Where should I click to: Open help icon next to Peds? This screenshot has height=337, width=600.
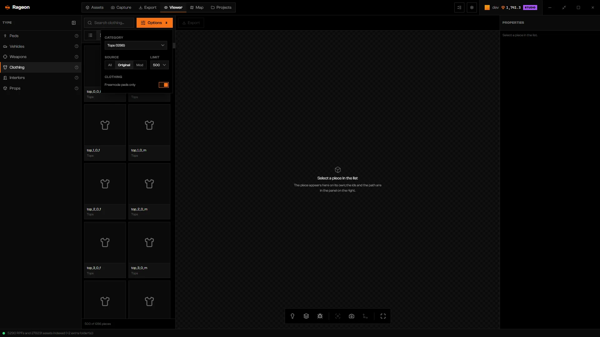(x=77, y=36)
